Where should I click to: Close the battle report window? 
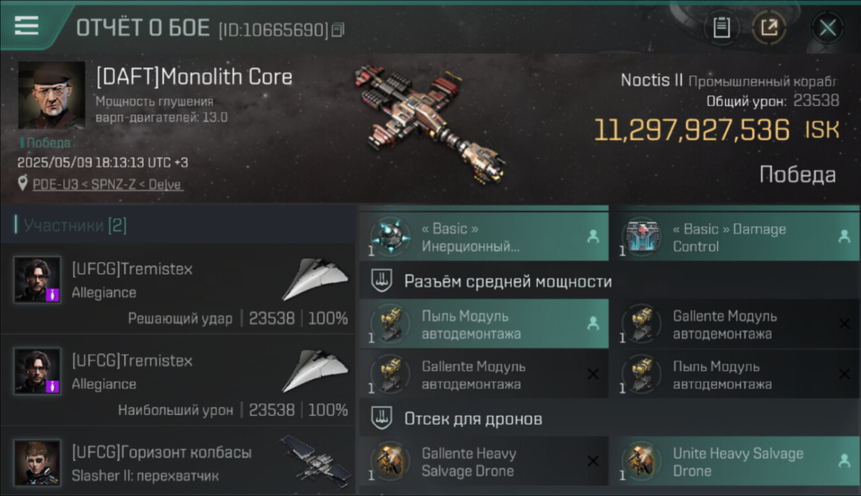[828, 28]
